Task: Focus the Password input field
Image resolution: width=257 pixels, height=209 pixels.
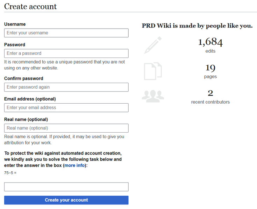Action: coord(66,53)
